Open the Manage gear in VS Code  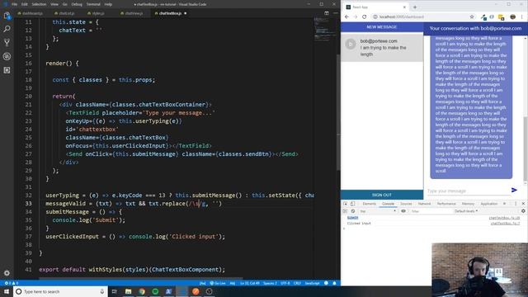tap(7, 273)
